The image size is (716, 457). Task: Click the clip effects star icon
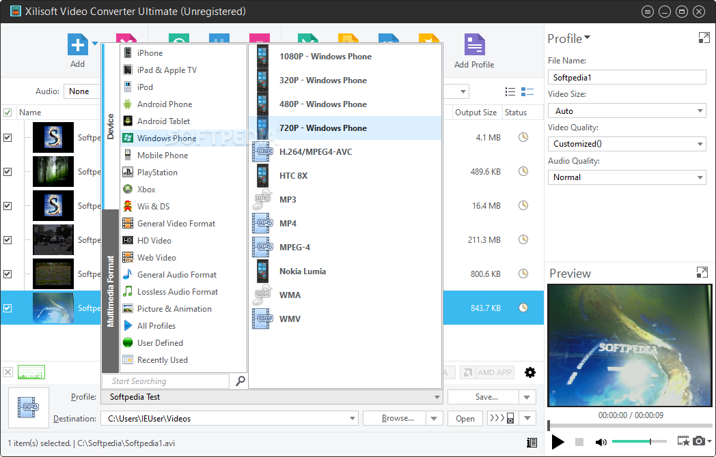(683, 441)
